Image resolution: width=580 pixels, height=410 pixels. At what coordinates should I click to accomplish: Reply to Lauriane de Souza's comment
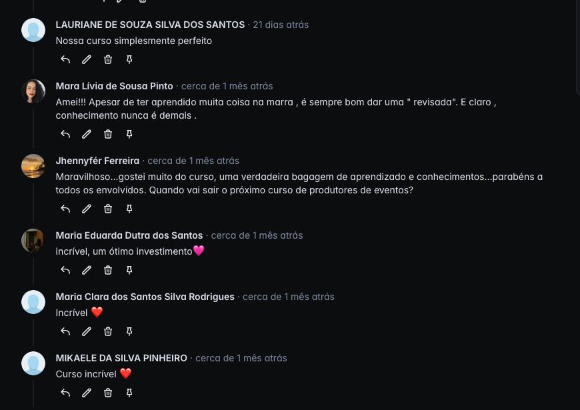[65, 59]
